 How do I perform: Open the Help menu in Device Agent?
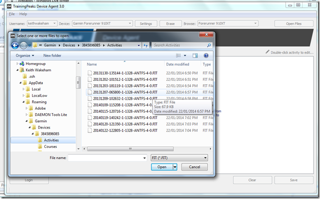[x=23, y=14]
